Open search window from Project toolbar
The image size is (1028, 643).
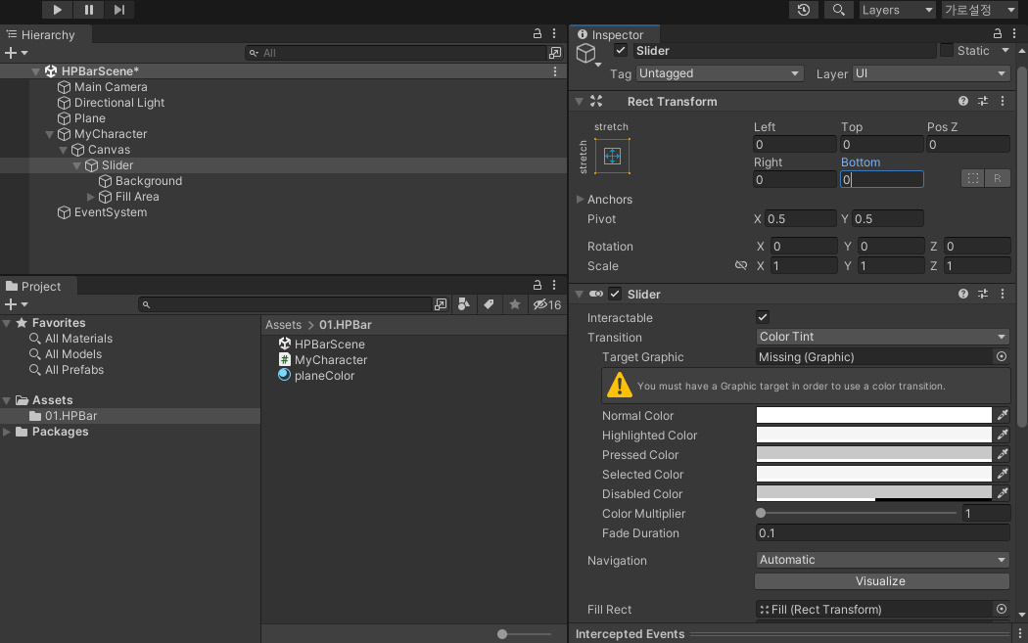(x=441, y=304)
